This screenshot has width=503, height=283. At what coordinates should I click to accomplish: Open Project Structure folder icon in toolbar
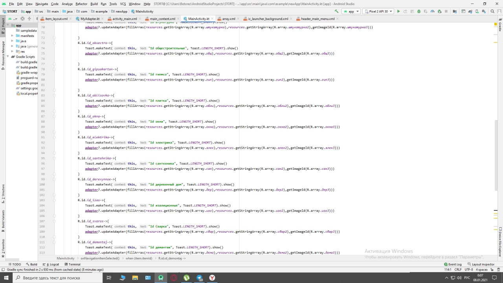tap(455, 11)
